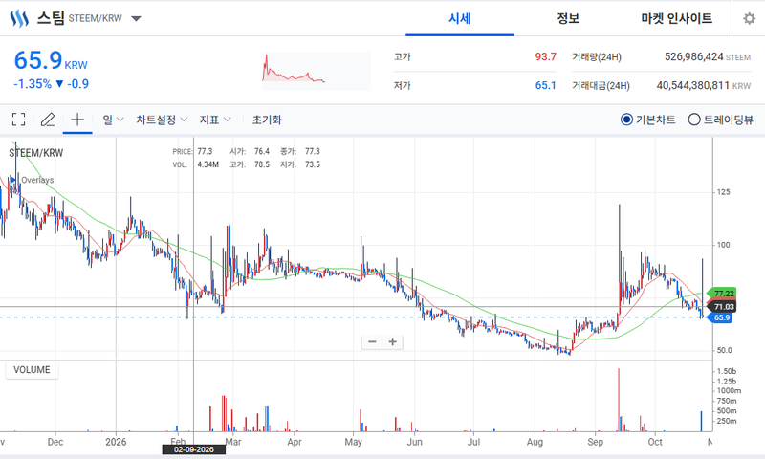Click the 거래대금(24H) label
This screenshot has height=459, width=765.
pyautogui.click(x=601, y=86)
